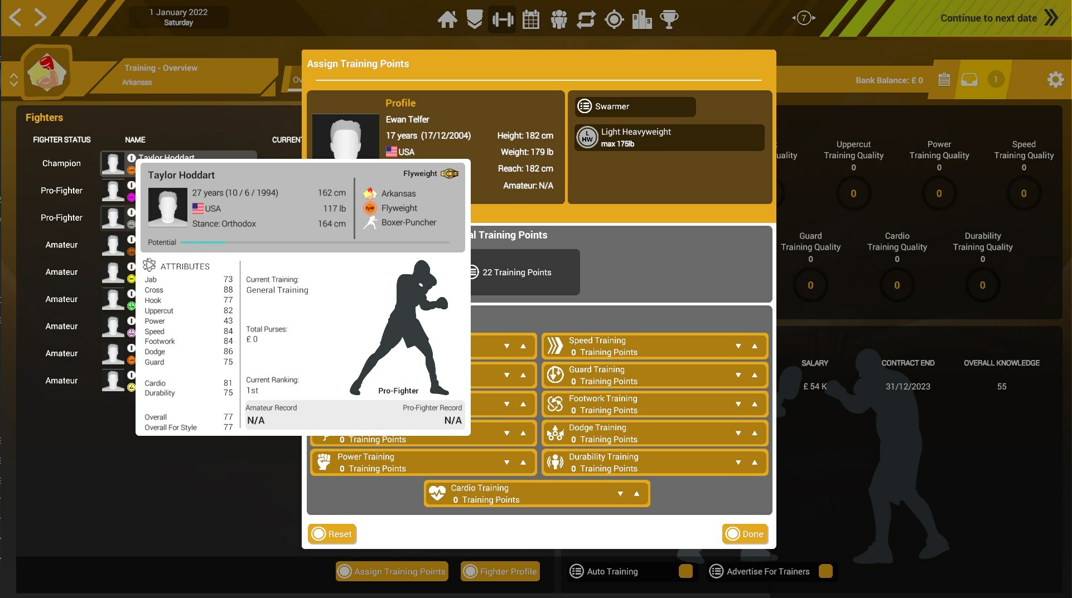This screenshot has height=598, width=1072.
Task: Open the people group icon in top navigation
Action: pos(558,20)
